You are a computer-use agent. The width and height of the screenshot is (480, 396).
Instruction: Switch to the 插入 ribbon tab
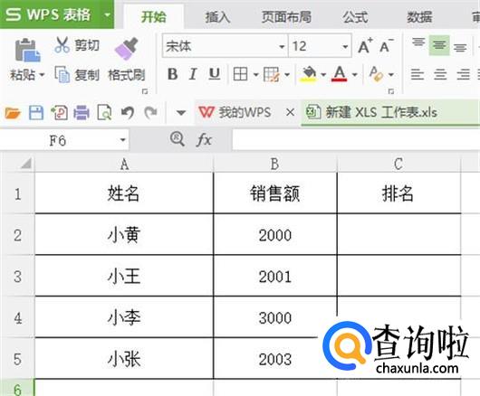click(x=217, y=17)
